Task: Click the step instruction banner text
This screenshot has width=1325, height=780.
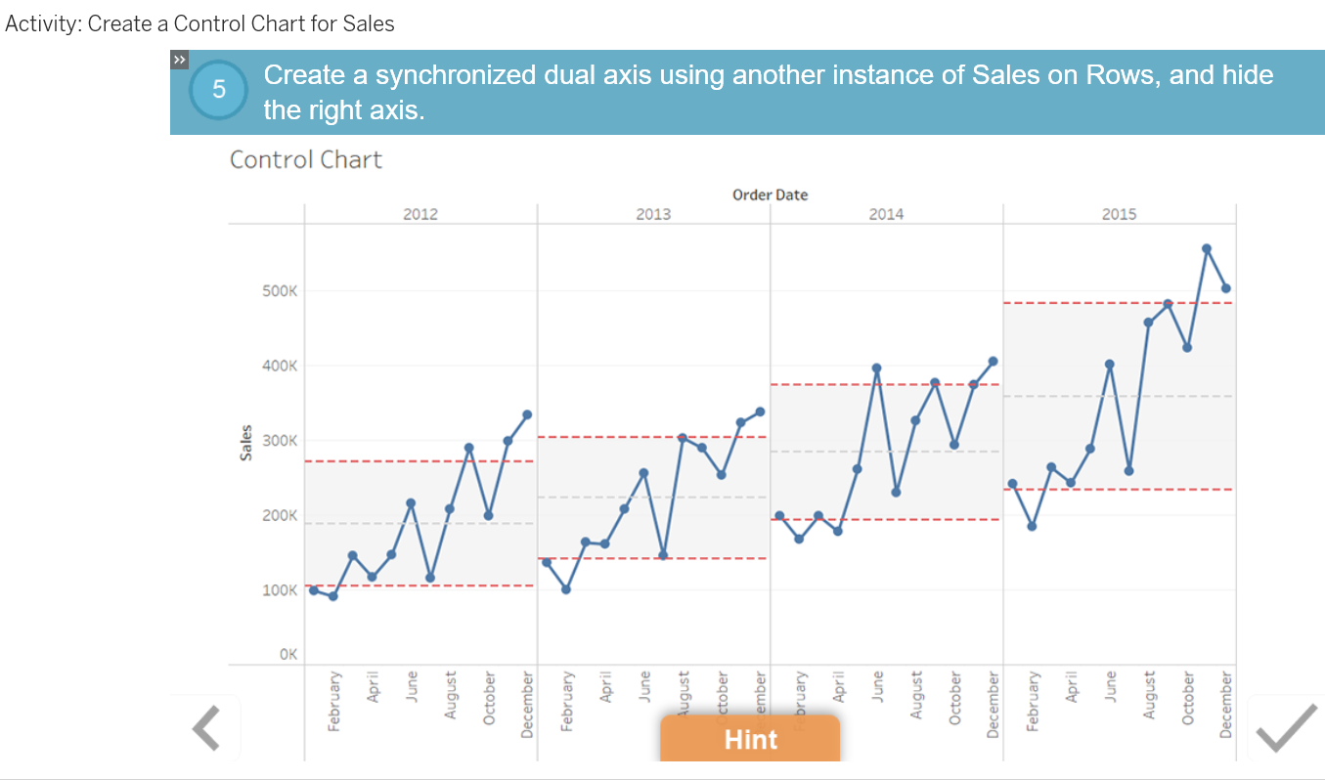Action: coord(769,92)
